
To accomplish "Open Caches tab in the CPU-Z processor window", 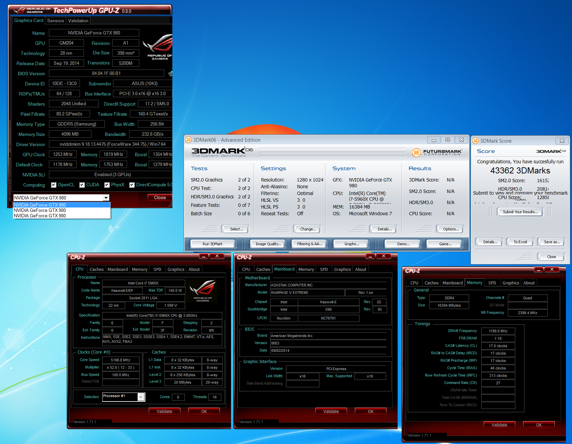I will pyautogui.click(x=97, y=269).
